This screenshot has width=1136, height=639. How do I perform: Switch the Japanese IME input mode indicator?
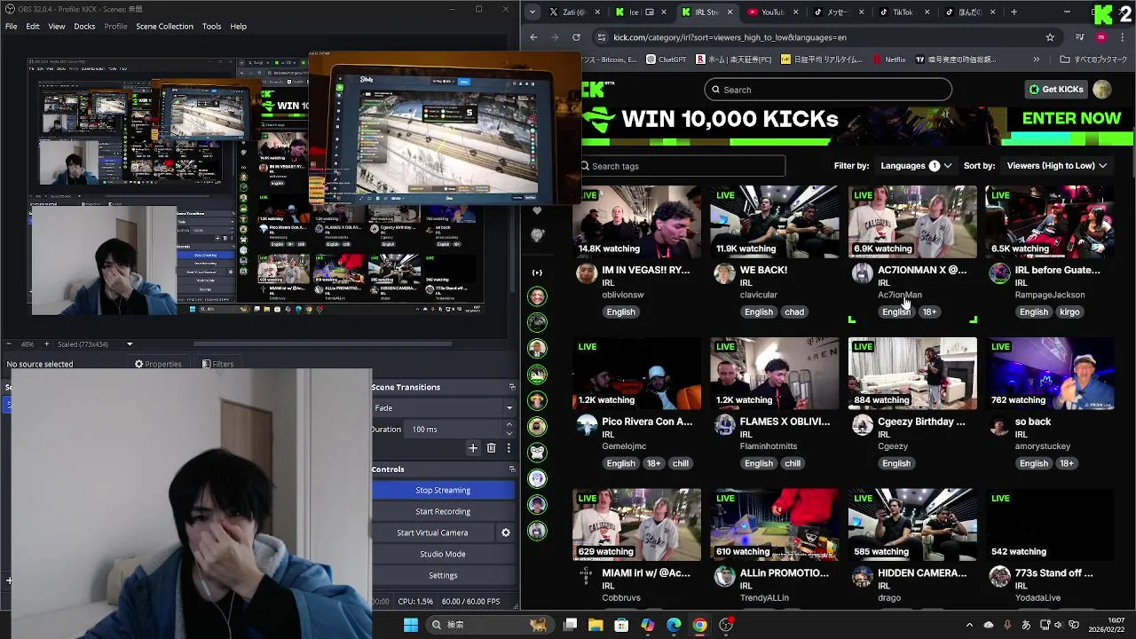click(x=1026, y=625)
